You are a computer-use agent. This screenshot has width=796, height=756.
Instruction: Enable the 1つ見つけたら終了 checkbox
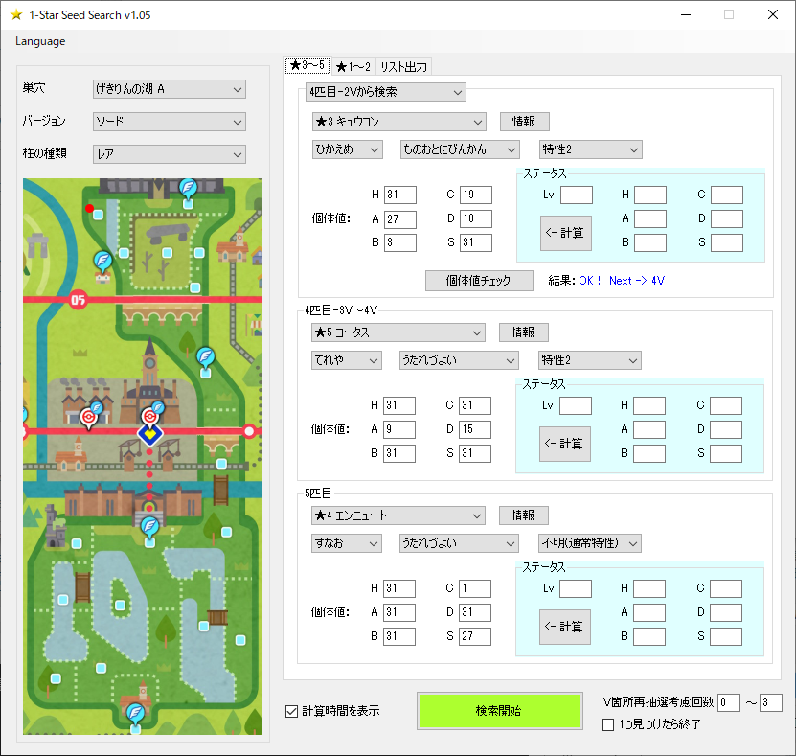(607, 724)
